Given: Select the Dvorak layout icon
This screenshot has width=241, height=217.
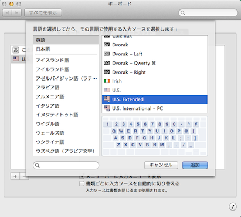Looking at the screenshot, I should (107, 45).
